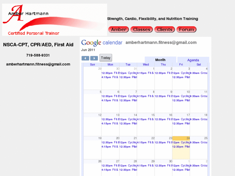The width and height of the screenshot is (235, 176).
Task: Open June 11 9:30am Group event
Action: [x=198, y=96]
